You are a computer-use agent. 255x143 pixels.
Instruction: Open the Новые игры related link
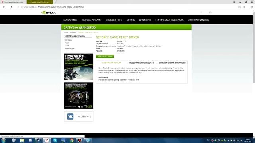[69, 48]
